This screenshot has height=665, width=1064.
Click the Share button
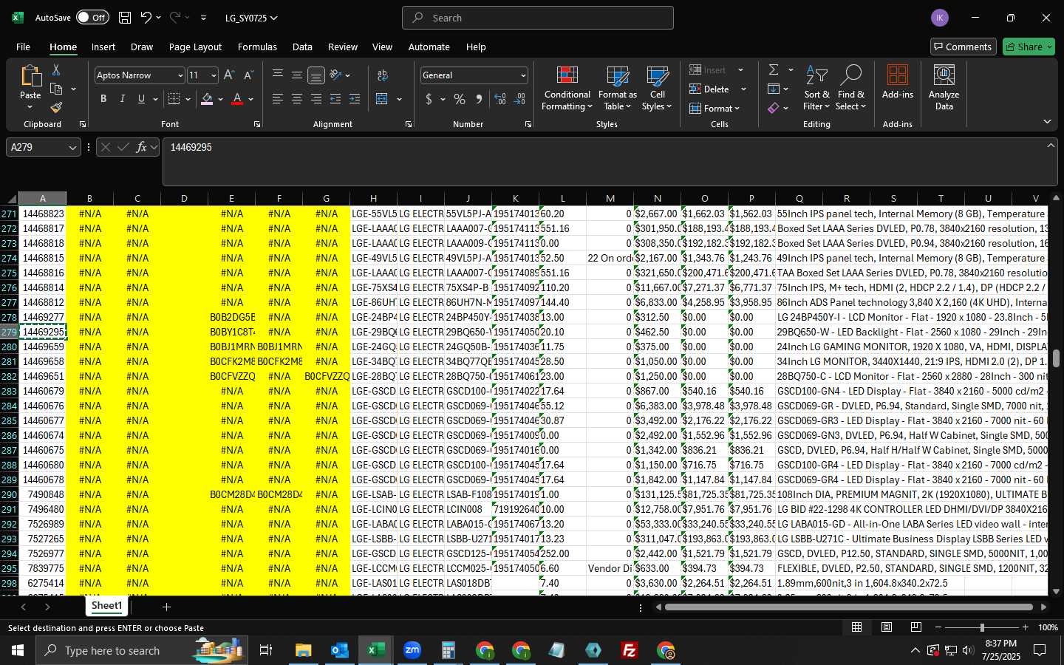pos(1029,47)
